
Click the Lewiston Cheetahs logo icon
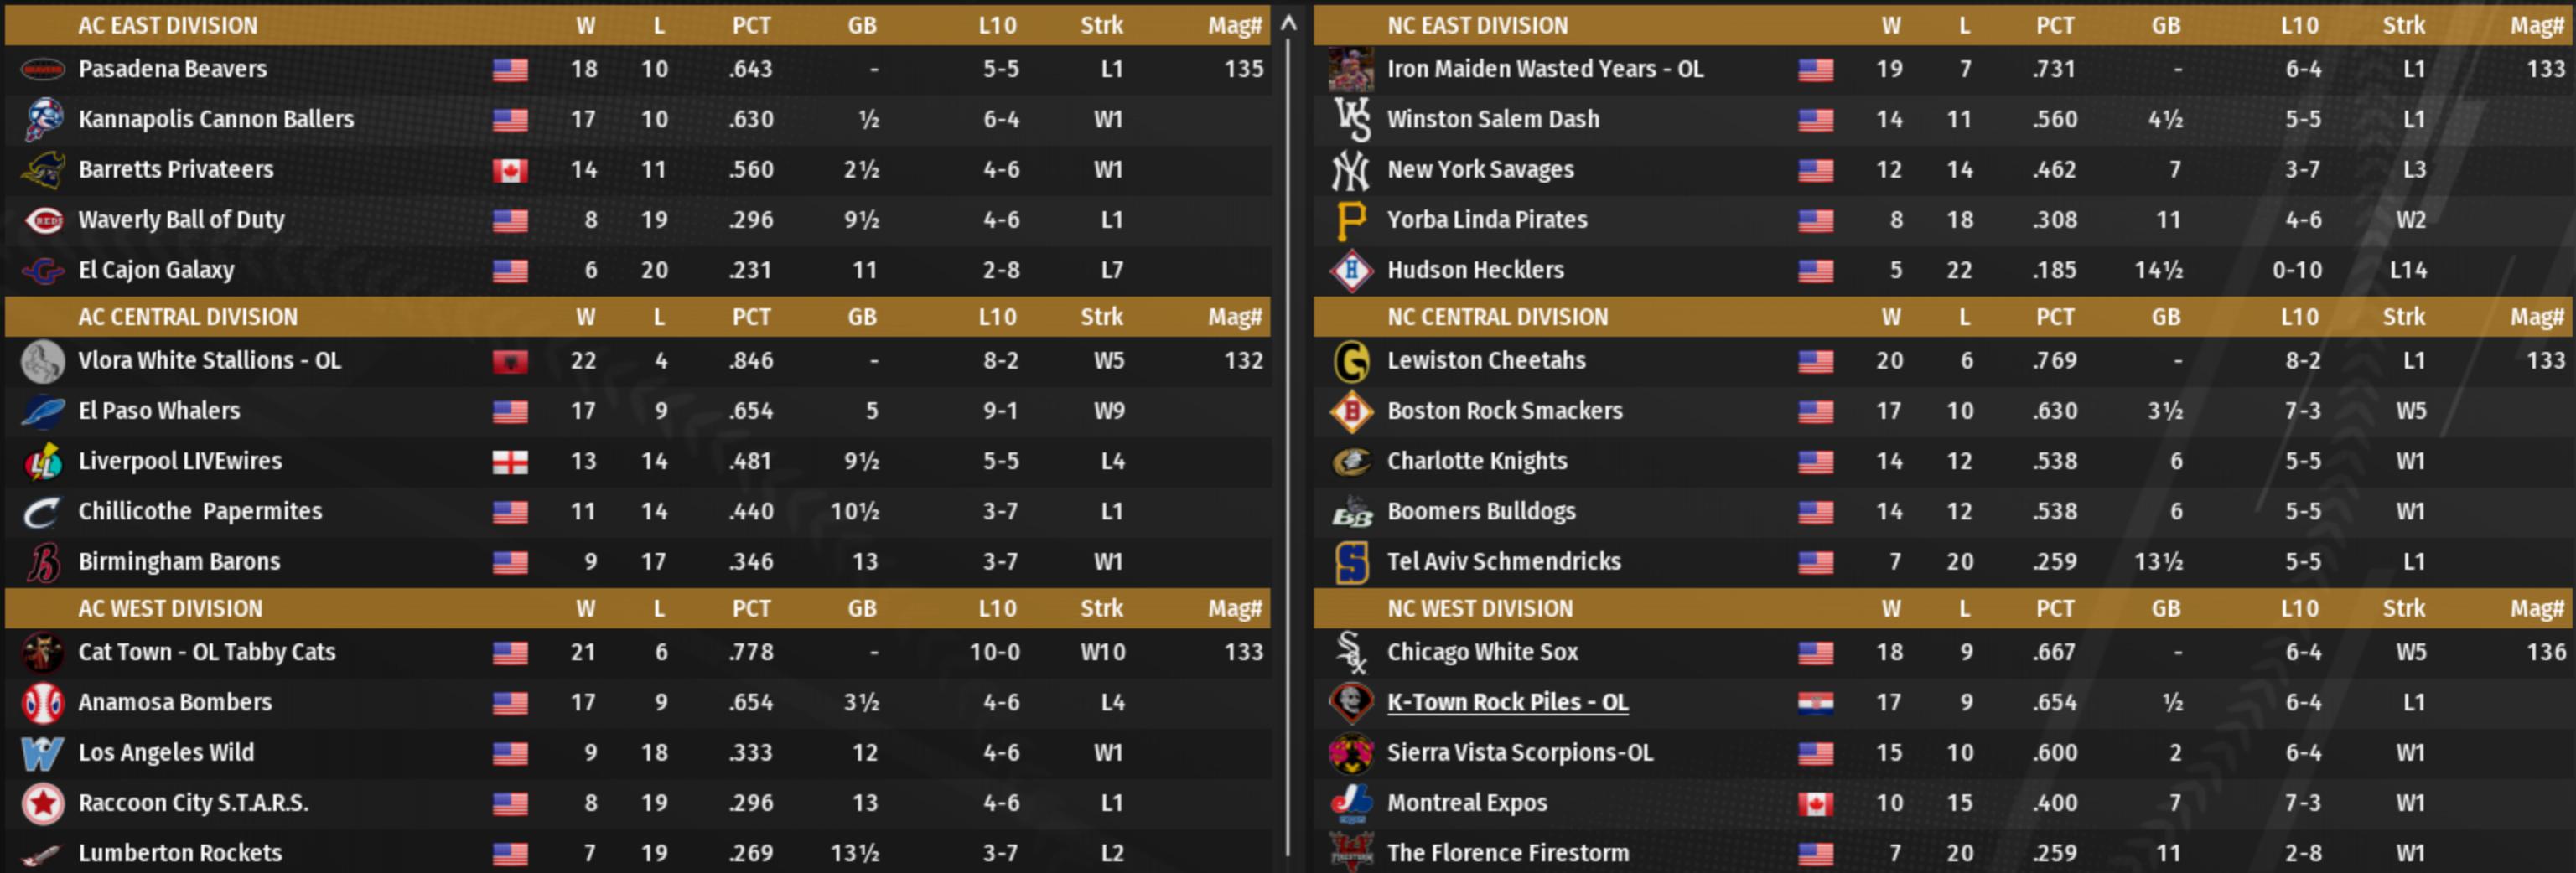click(x=1351, y=361)
